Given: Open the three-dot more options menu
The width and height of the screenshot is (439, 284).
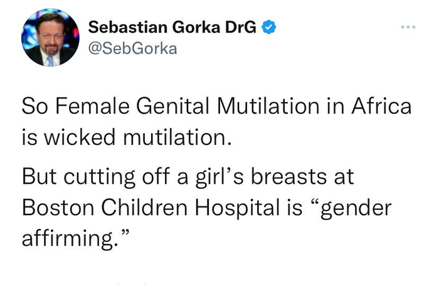Looking at the screenshot, I should click(409, 29).
